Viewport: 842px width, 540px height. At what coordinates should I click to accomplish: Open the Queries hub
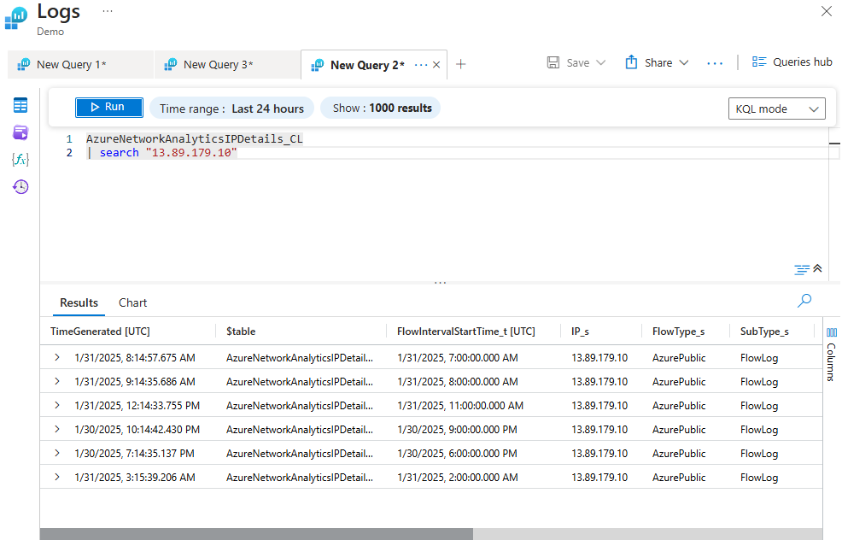click(792, 62)
